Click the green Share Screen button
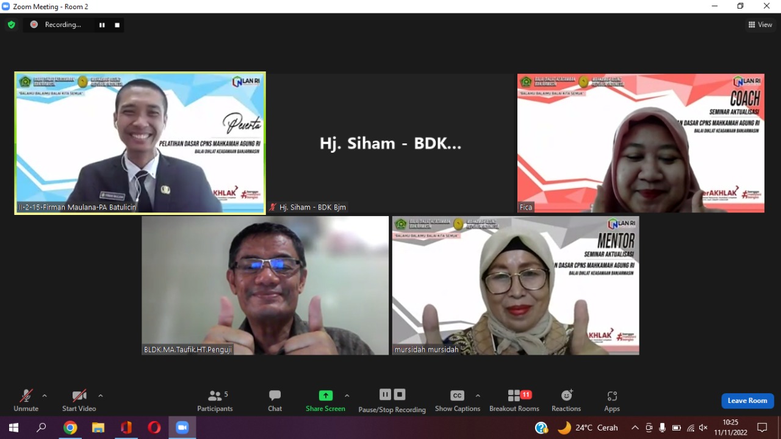781x439 pixels. (325, 401)
